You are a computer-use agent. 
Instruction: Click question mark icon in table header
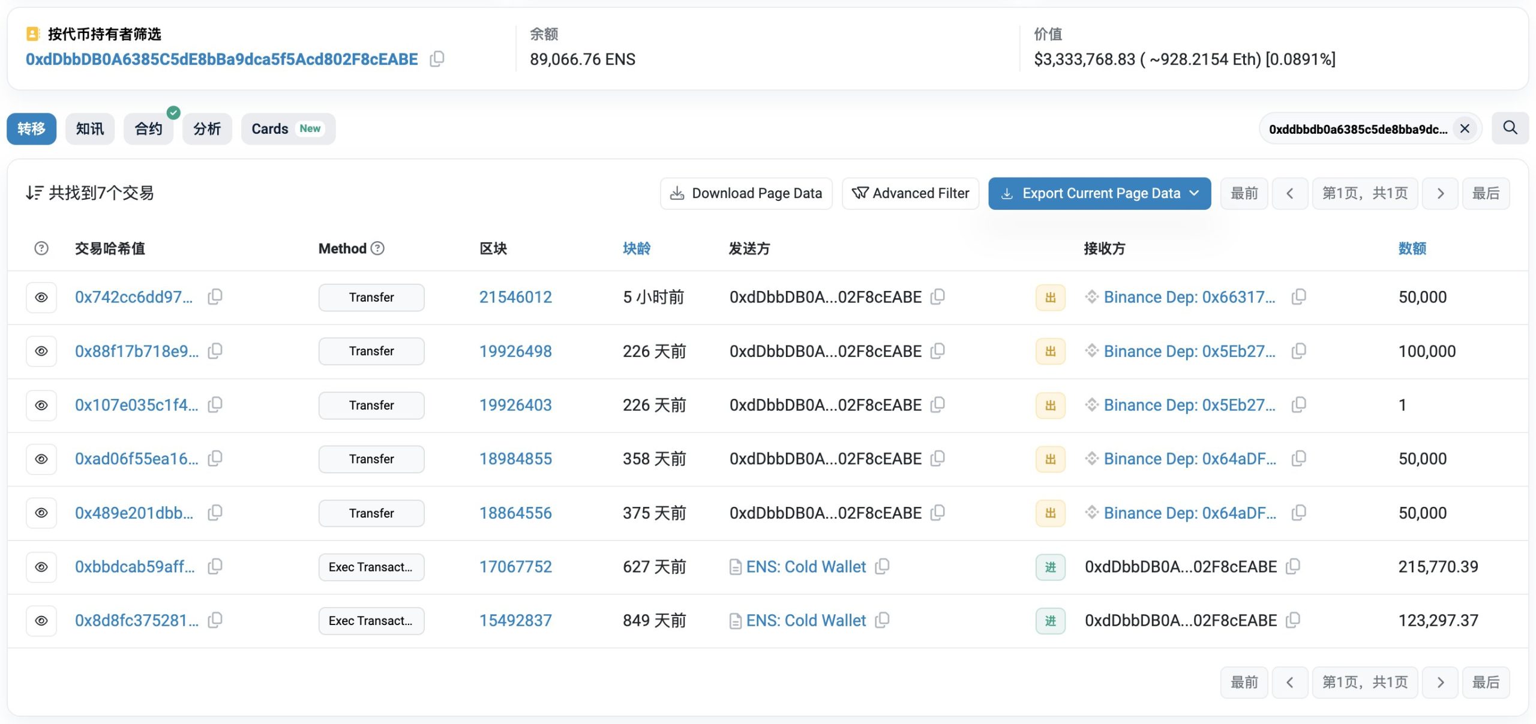pos(41,248)
